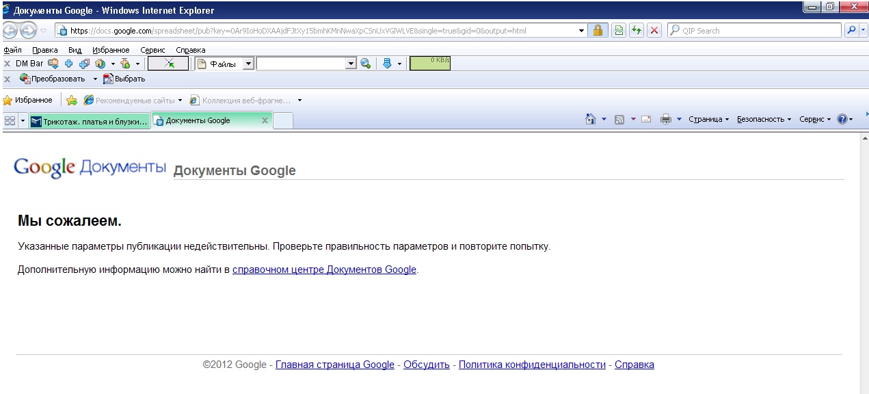
Task: Open the tab list dropdown arrow
Action: coord(23,120)
